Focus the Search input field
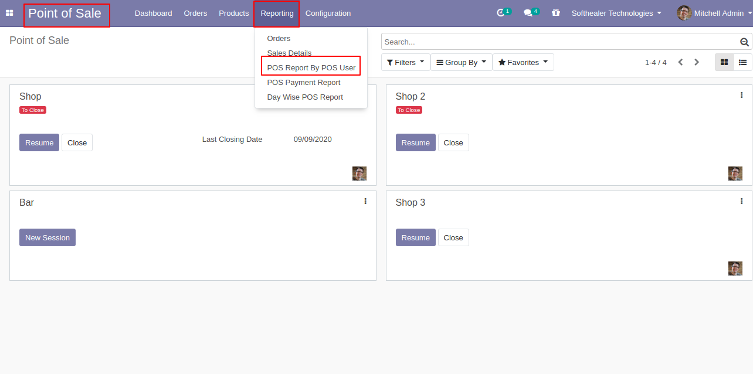Image resolution: width=753 pixels, height=374 pixels. (x=560, y=42)
